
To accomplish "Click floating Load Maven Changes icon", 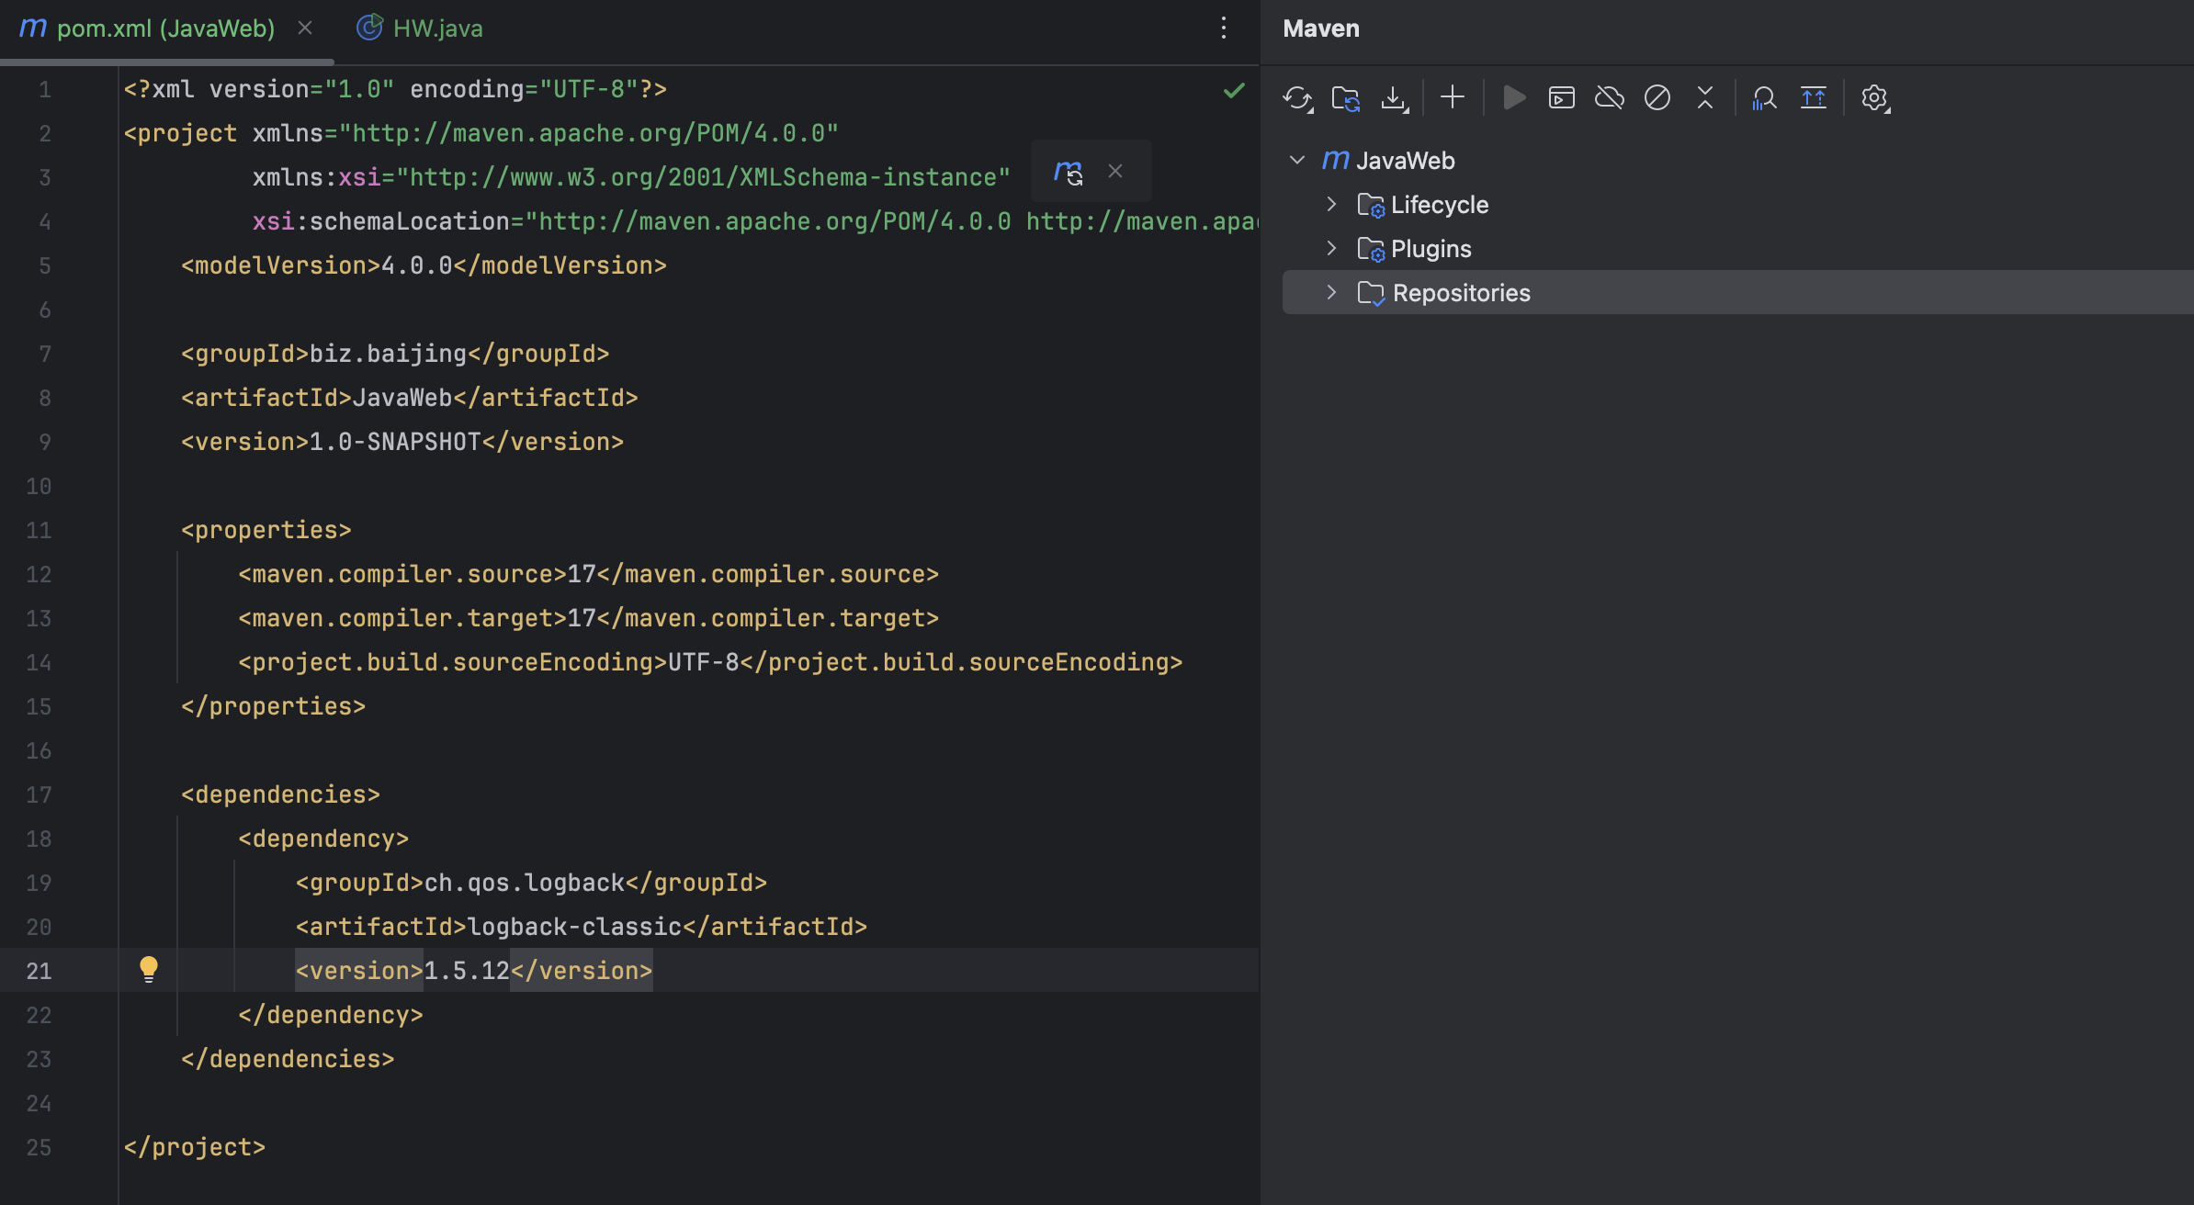I will pyautogui.click(x=1069, y=172).
